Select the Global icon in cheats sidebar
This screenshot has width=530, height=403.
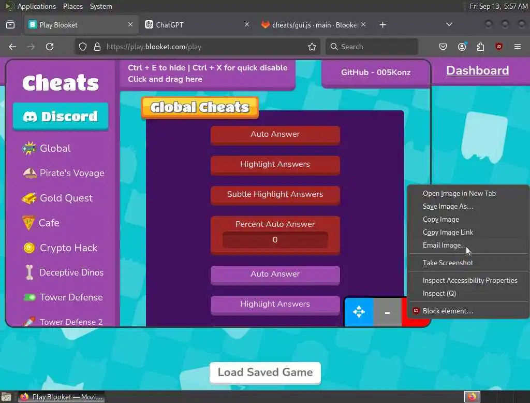tap(29, 148)
